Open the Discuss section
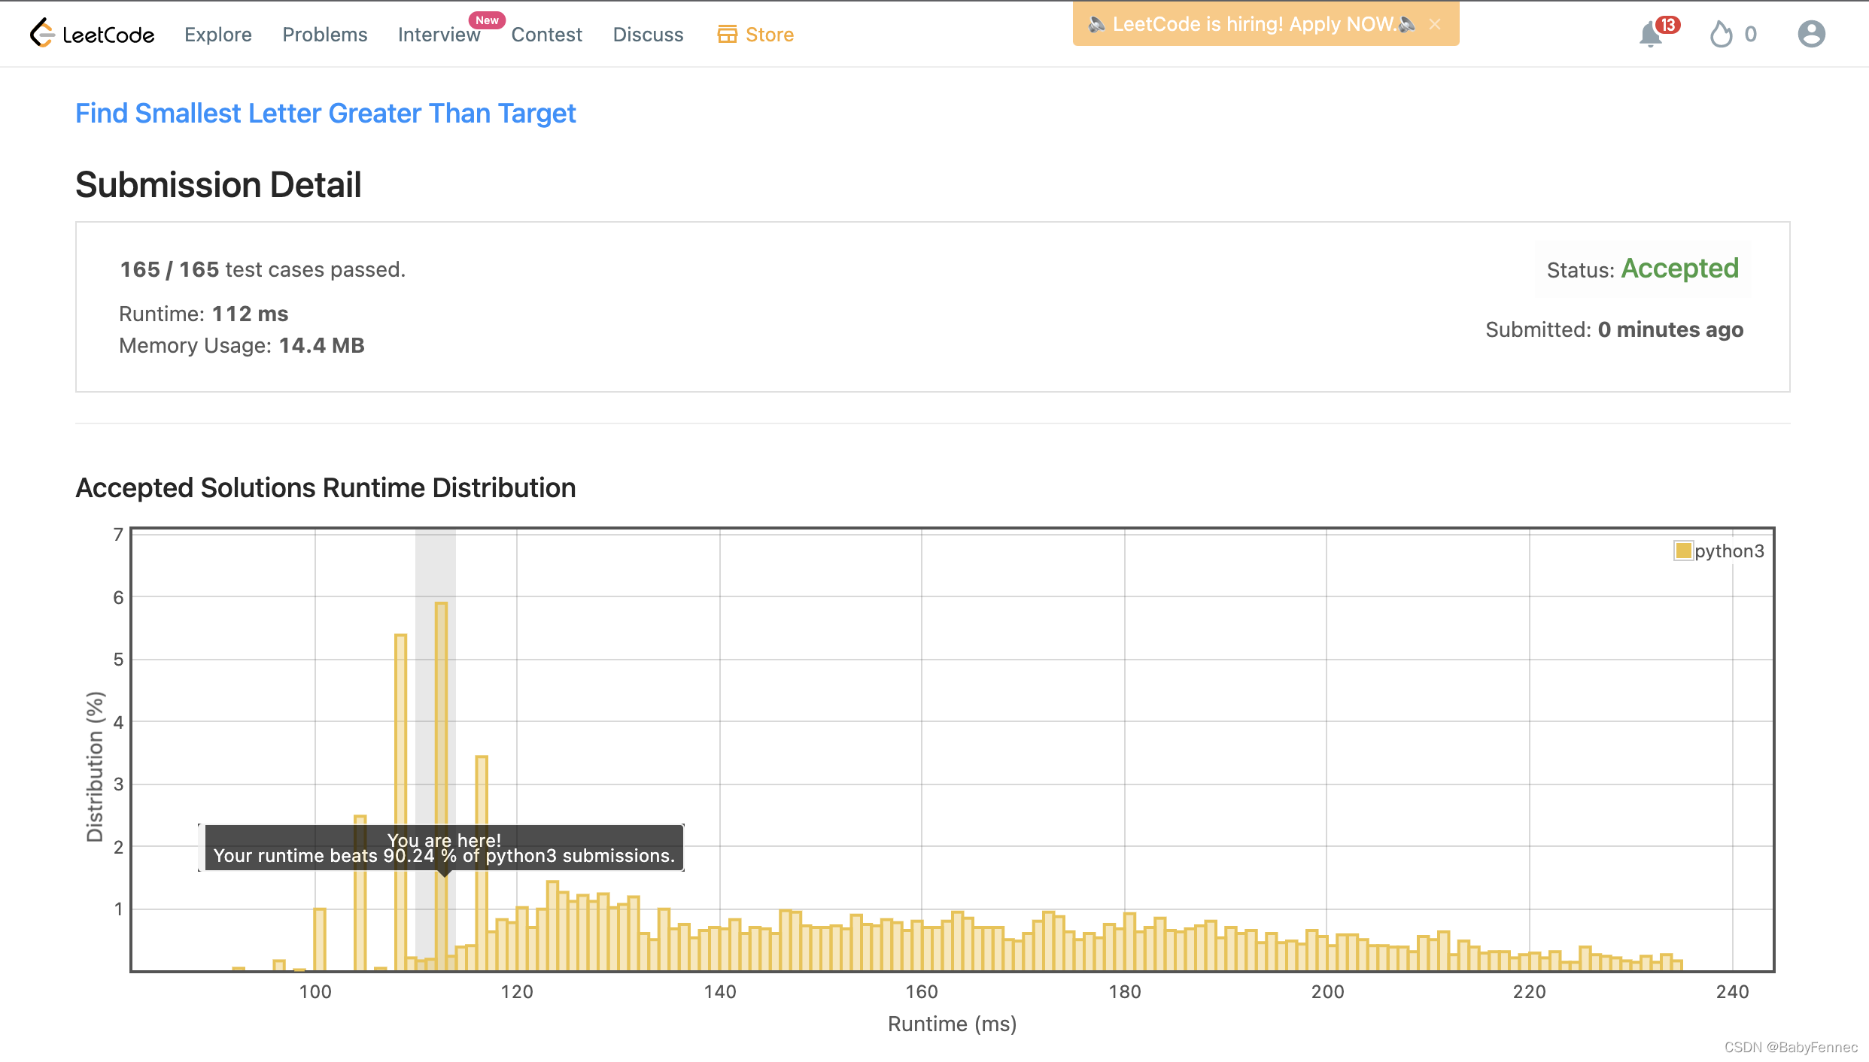 648,35
